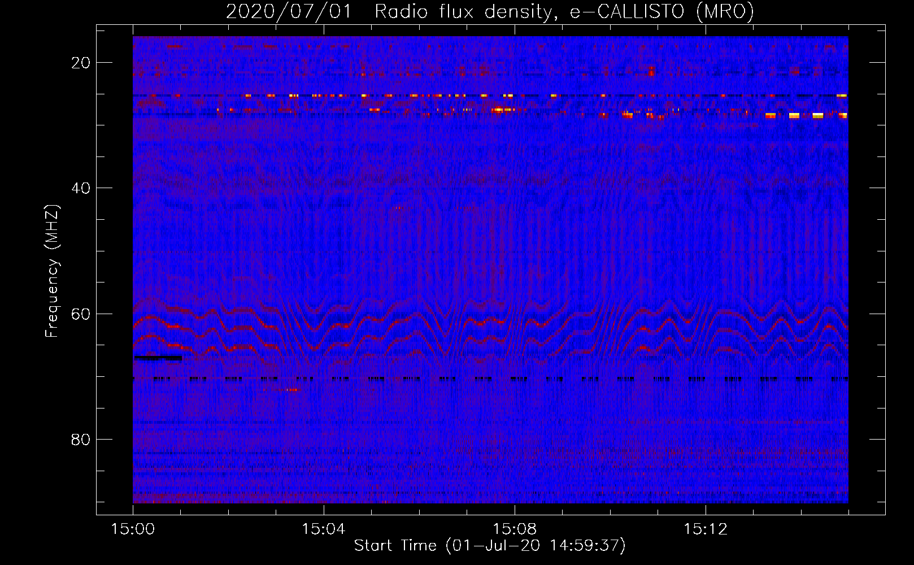Select the 60 MHz y-axis tick label
The image size is (914, 565).
click(81, 314)
